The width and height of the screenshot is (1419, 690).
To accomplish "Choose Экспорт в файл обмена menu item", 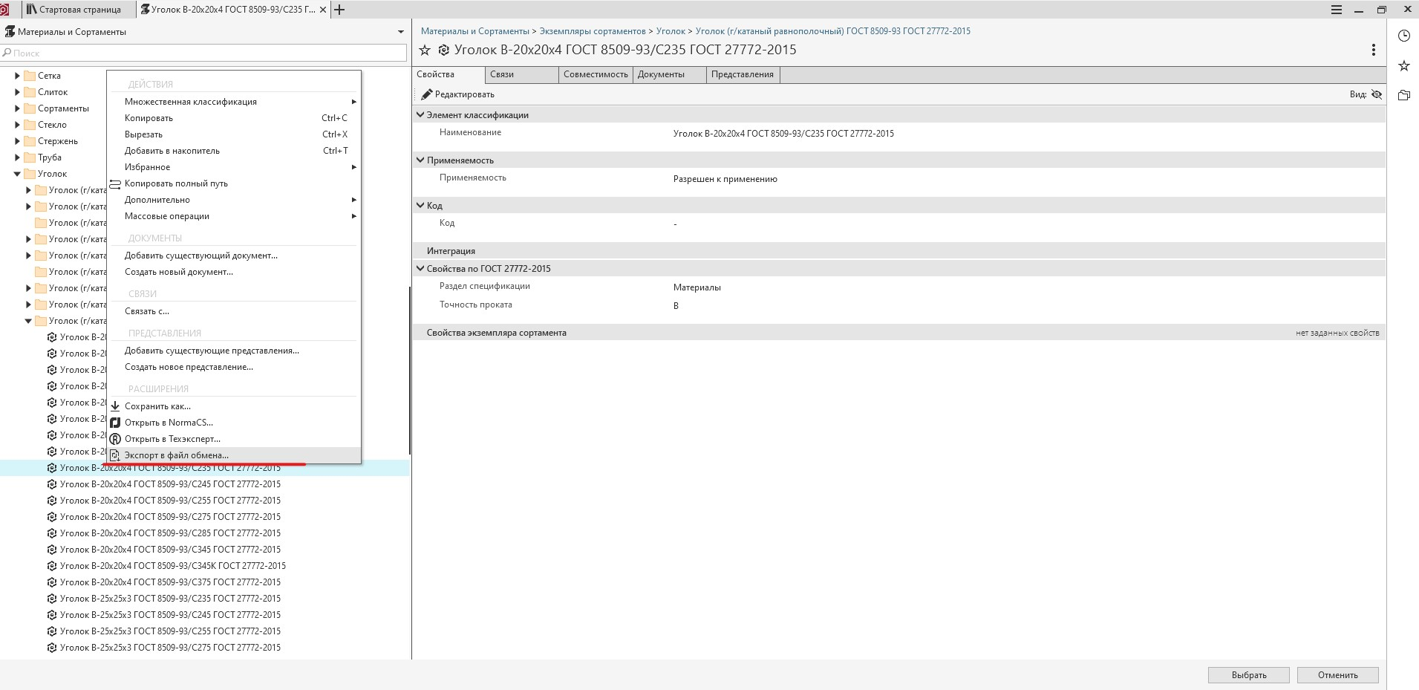I will [x=234, y=455].
